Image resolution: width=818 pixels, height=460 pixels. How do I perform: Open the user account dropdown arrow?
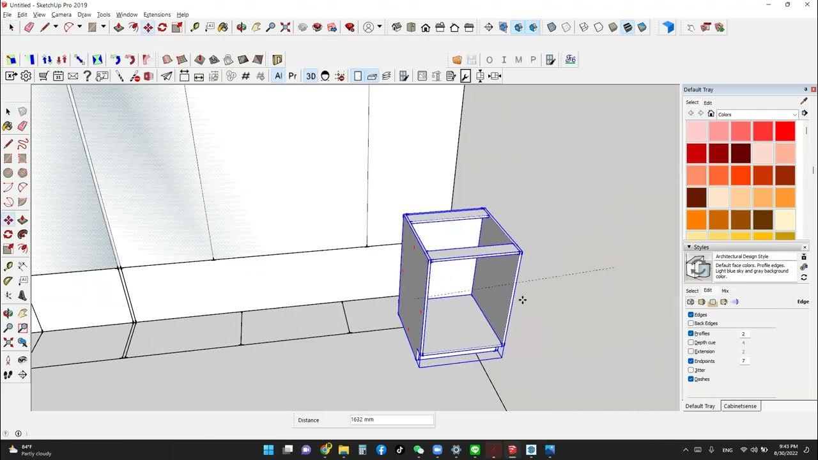click(x=380, y=27)
